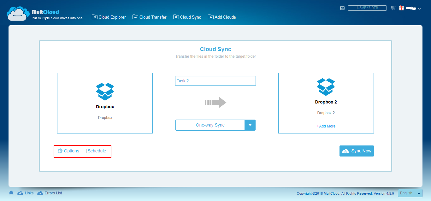Open the Errors List
This screenshot has height=201, width=431.
coord(50,193)
